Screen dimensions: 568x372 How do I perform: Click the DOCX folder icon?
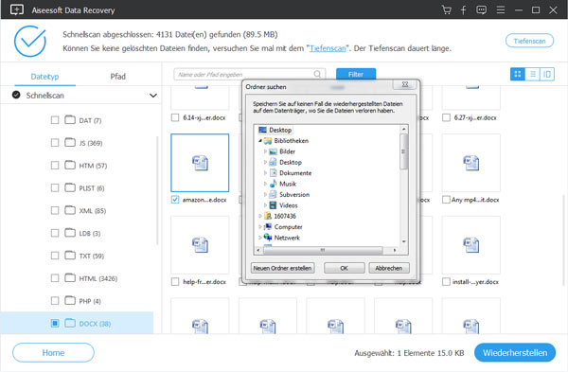point(70,323)
